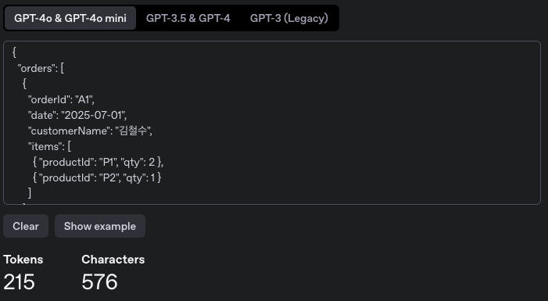548x301 pixels.
Task: Click the Clear button
Action: (26, 226)
